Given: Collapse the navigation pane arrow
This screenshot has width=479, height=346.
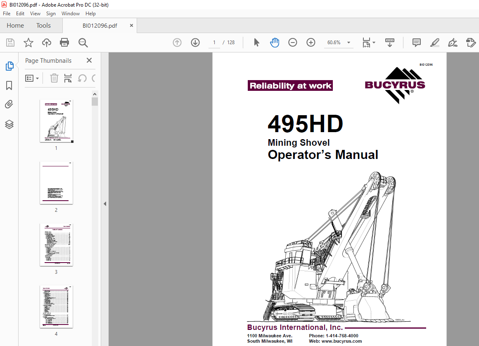Looking at the screenshot, I should 105,204.
